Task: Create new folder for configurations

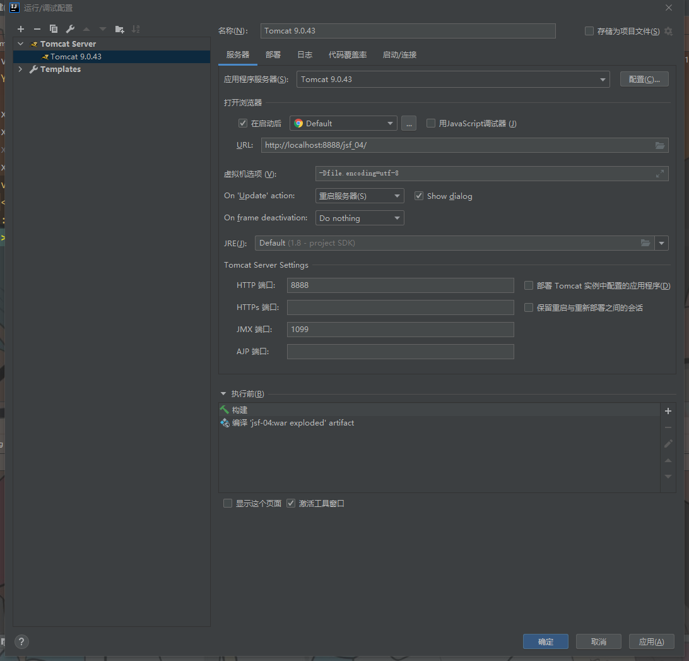Action: click(119, 29)
